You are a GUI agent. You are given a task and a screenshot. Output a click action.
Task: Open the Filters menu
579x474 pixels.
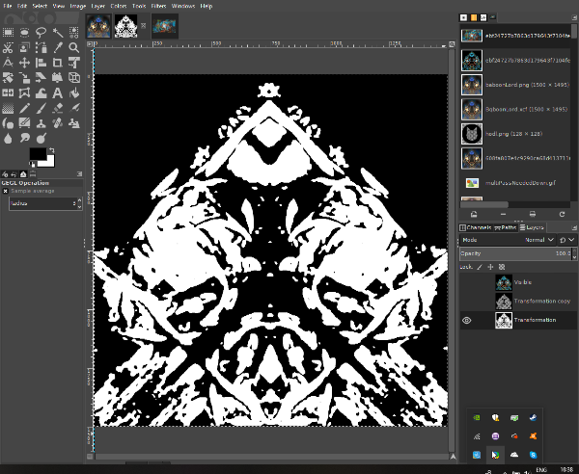point(159,6)
